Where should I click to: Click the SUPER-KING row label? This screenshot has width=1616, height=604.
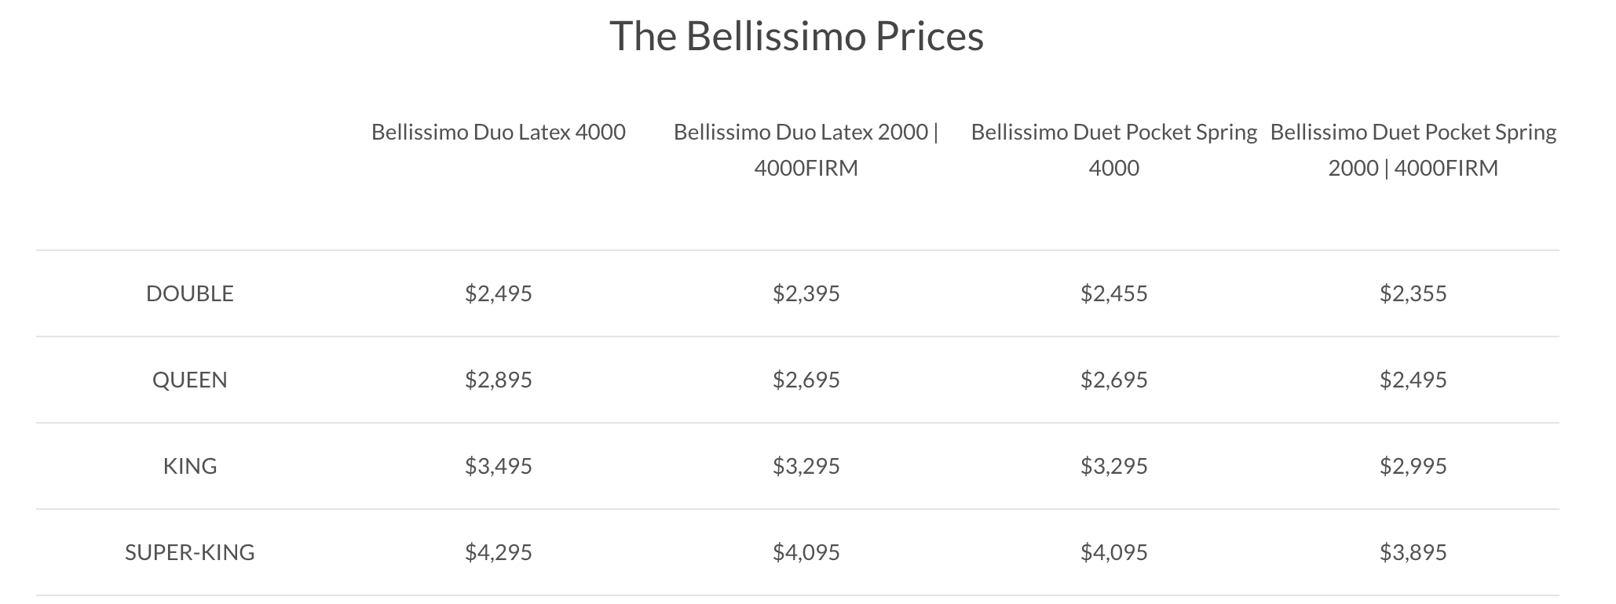tap(190, 552)
